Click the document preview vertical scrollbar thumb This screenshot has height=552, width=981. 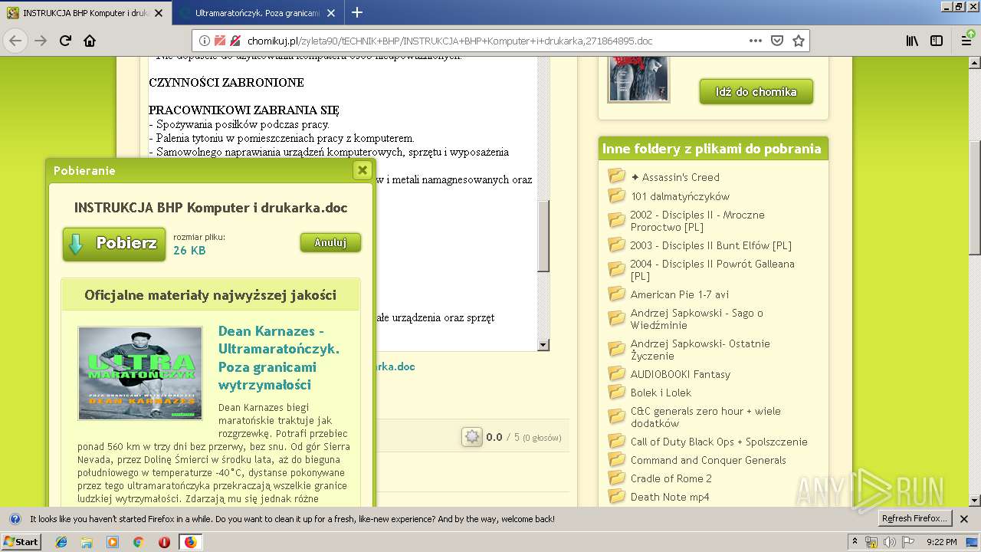pos(543,236)
